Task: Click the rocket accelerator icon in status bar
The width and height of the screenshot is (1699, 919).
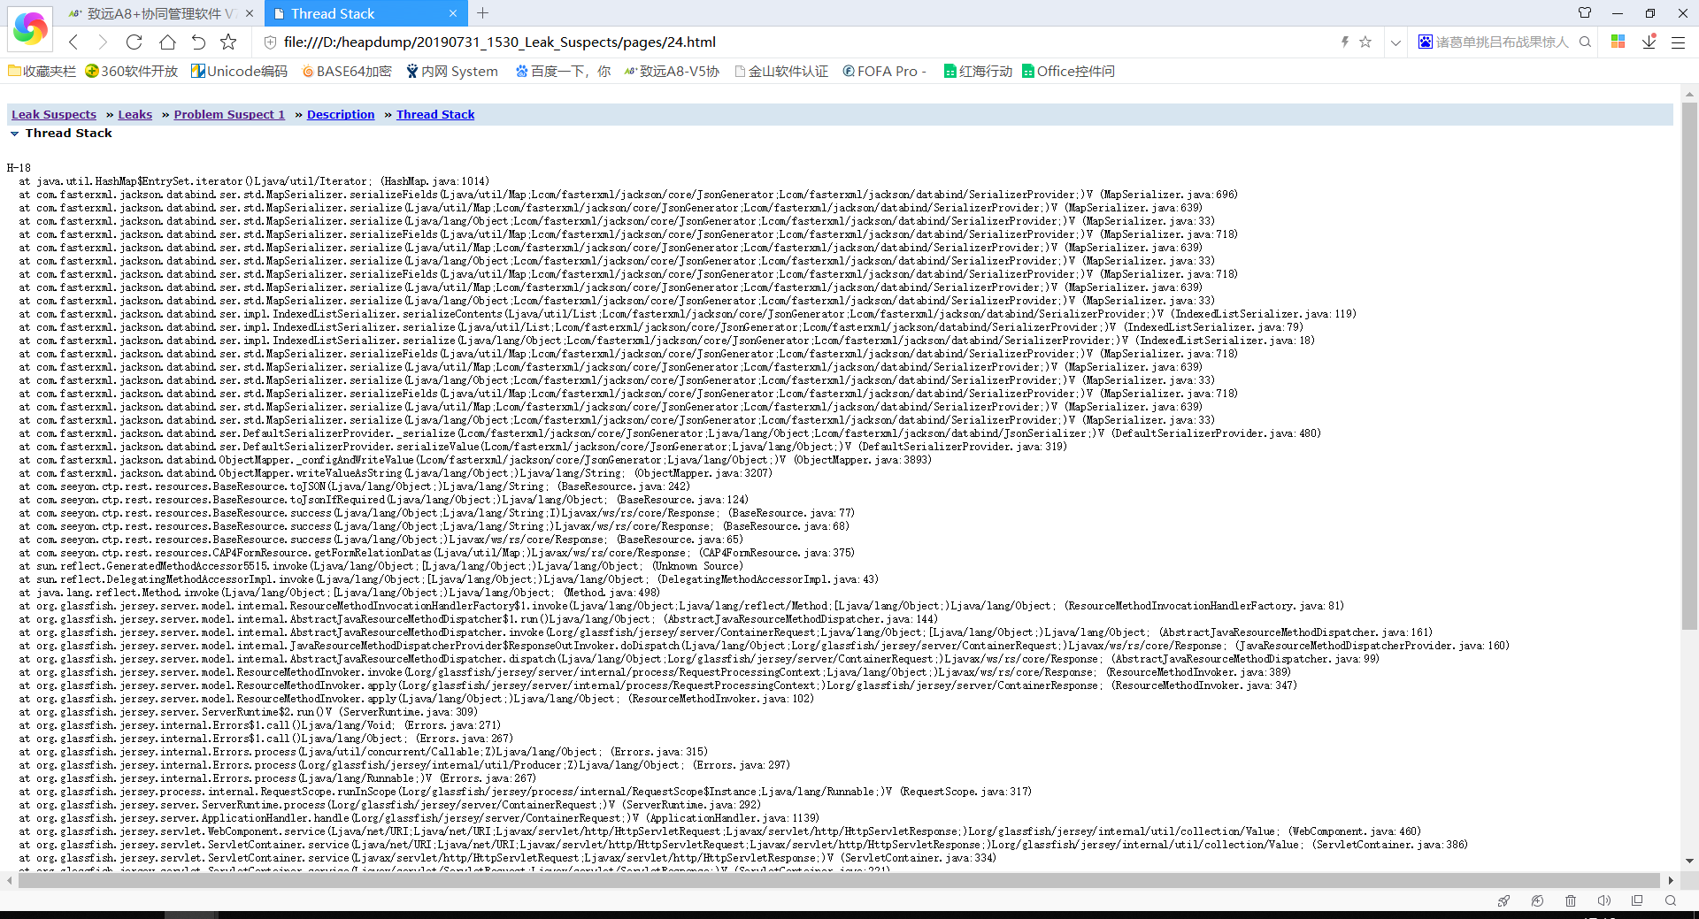Action: tap(1503, 900)
